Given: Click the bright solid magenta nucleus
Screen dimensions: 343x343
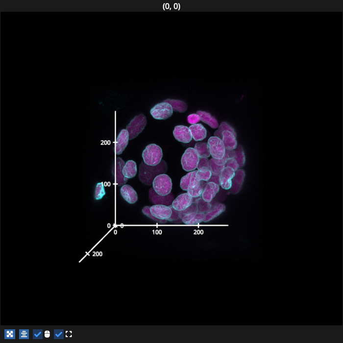Looking at the screenshot, I should [x=194, y=118].
